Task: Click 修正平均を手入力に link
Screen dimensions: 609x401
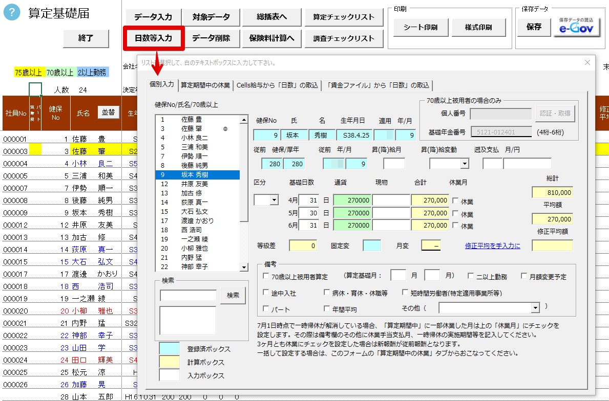Action: pyautogui.click(x=493, y=246)
